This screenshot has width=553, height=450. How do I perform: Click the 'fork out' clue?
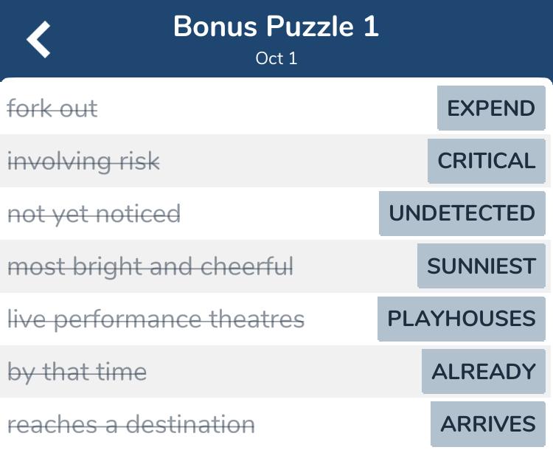coord(52,109)
